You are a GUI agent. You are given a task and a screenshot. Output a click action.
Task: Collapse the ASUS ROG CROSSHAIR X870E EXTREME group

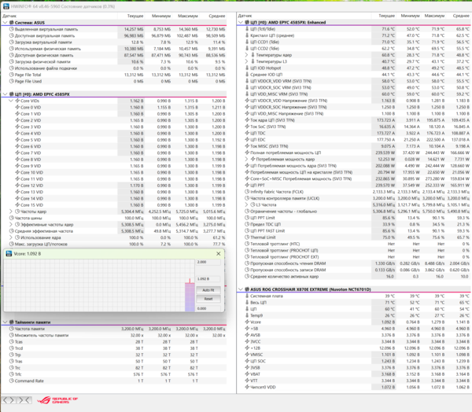(241, 289)
